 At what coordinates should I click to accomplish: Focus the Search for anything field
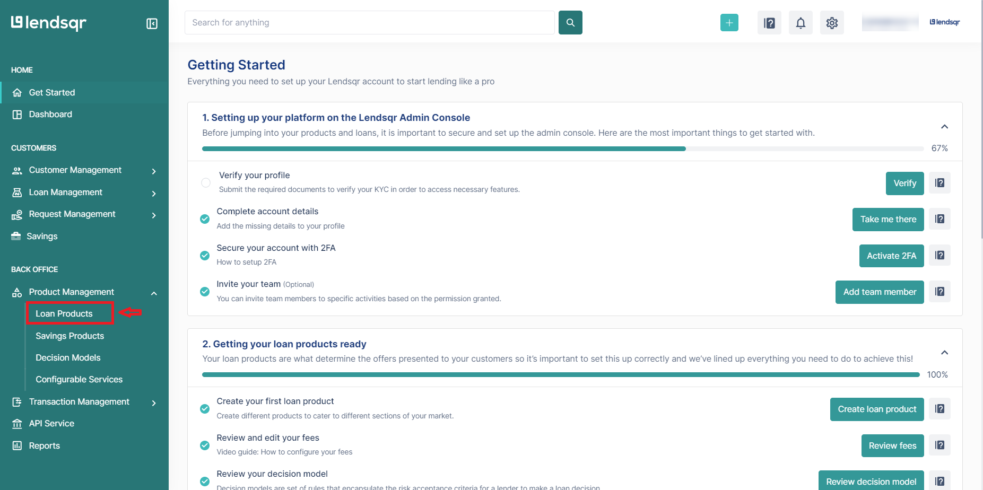click(370, 22)
